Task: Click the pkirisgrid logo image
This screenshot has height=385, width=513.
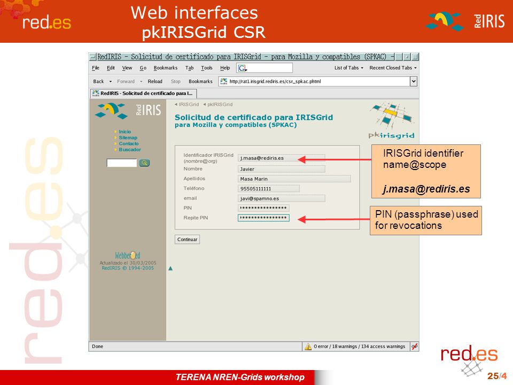Action: [391, 121]
